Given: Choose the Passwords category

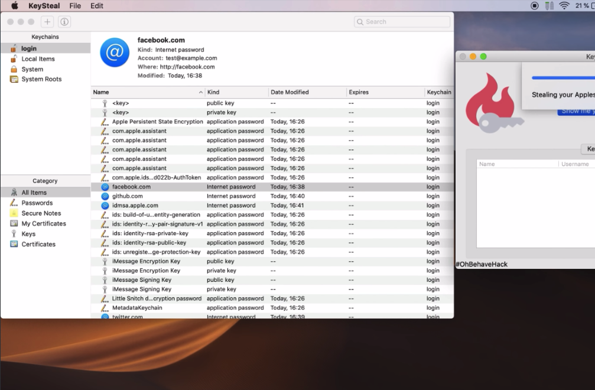Looking at the screenshot, I should click(45, 203).
